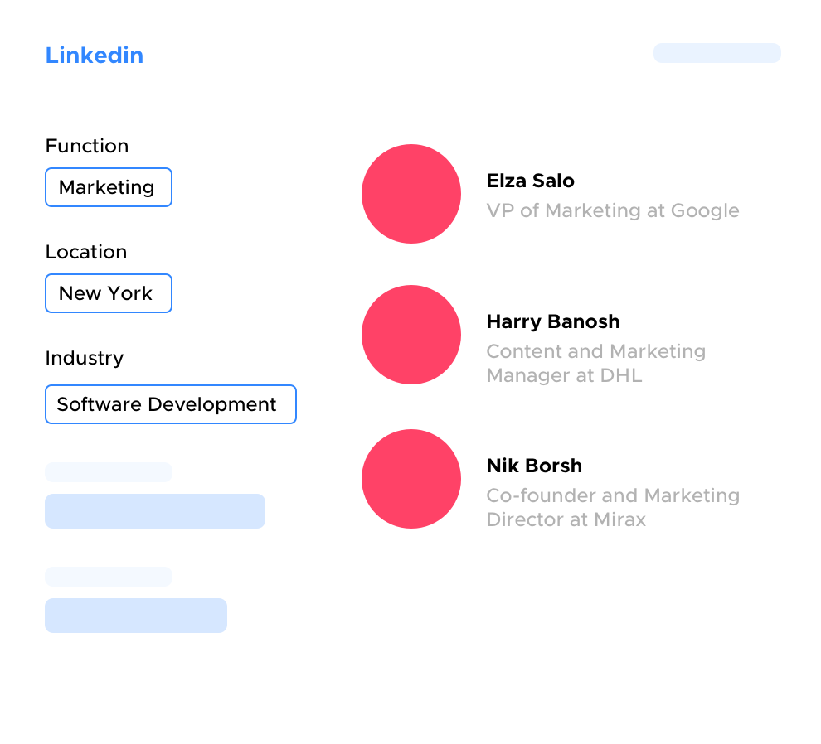This screenshot has width=821, height=744.
Task: Click the Location filter label
Action: point(86,252)
